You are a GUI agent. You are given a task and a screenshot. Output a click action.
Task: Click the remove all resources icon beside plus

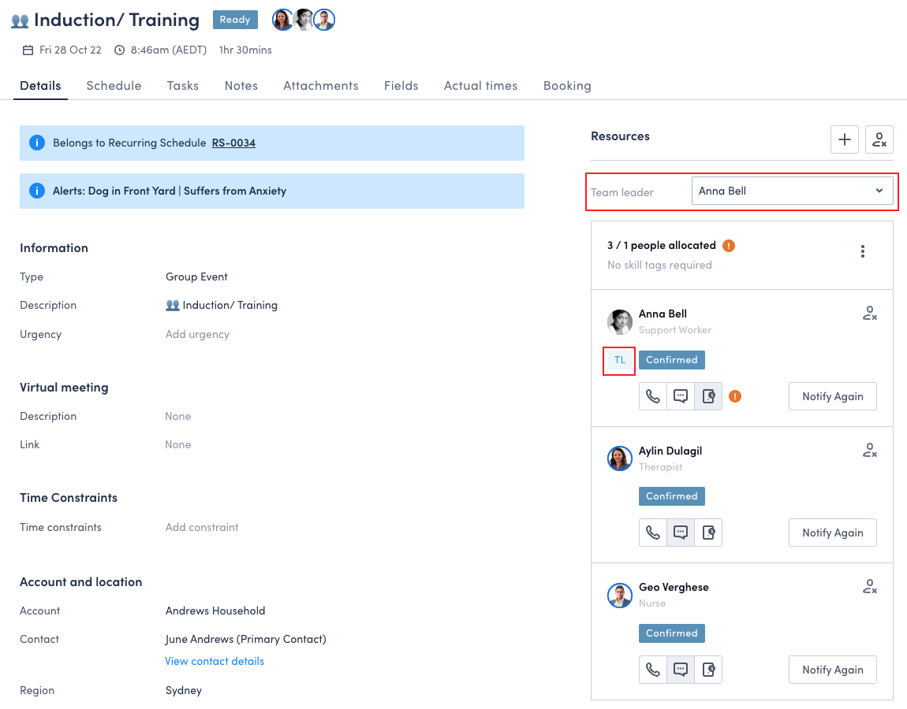click(x=879, y=139)
